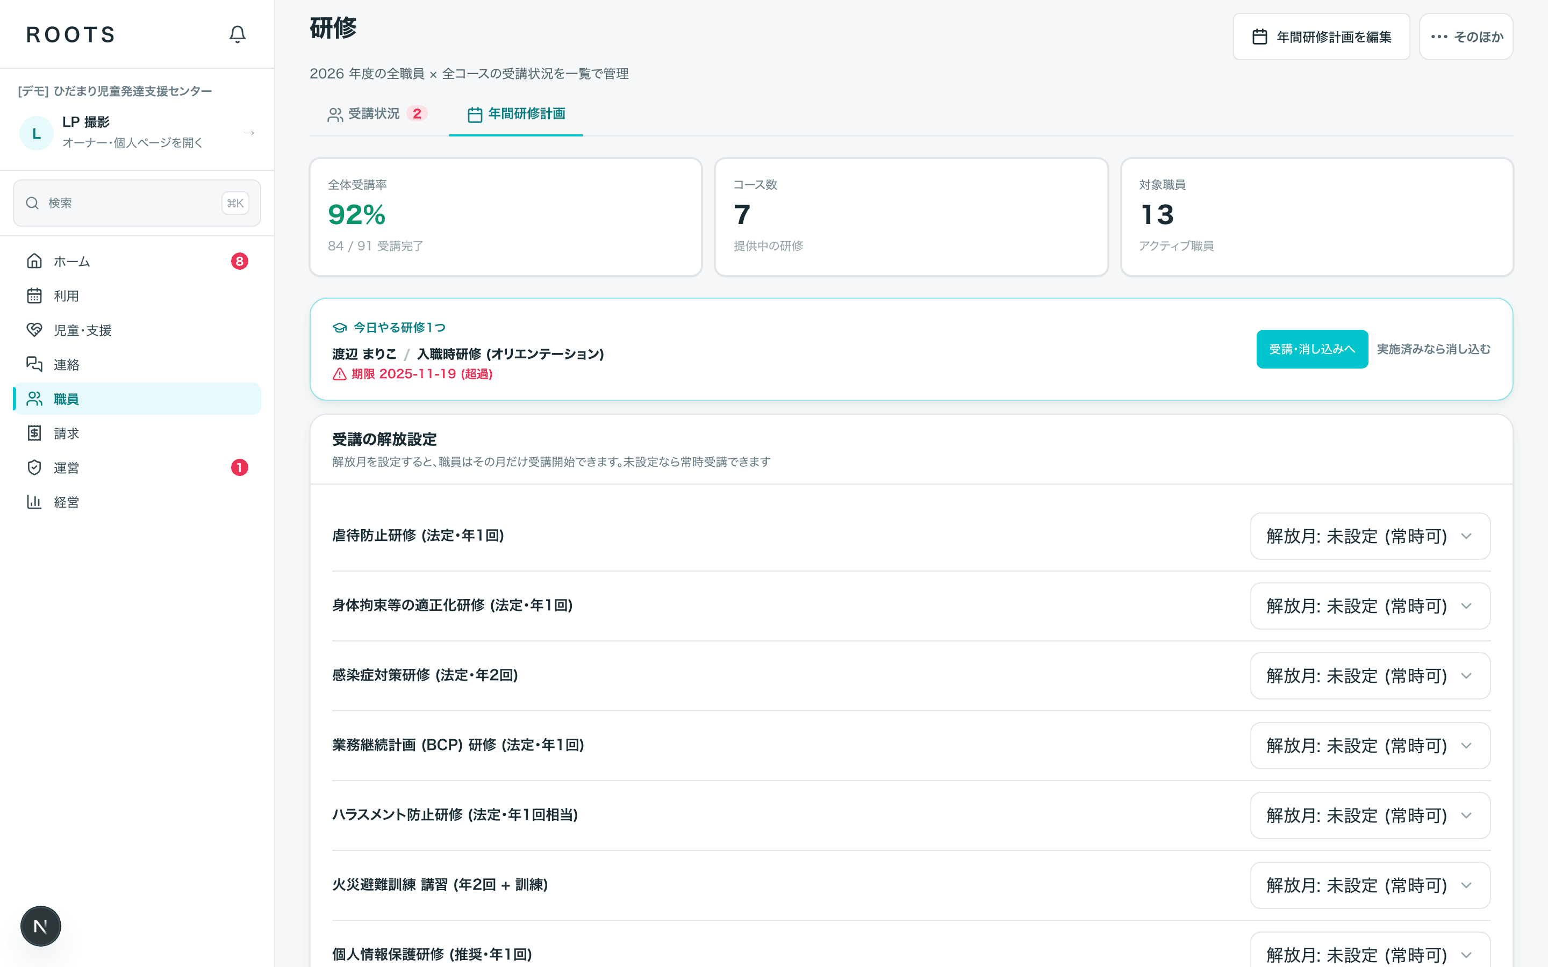Click the [デモ] ひだまり児童発達支援センター facility name
This screenshot has width=1548, height=967.
pyautogui.click(x=115, y=91)
